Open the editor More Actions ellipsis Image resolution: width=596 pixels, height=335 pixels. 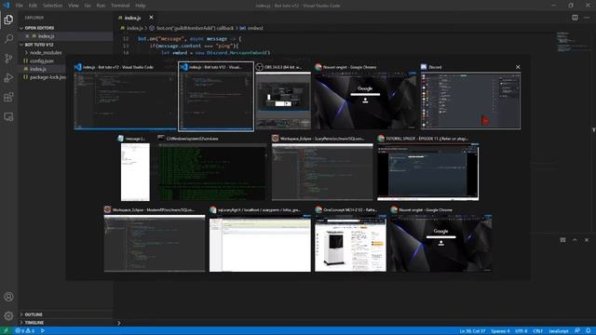click(587, 18)
